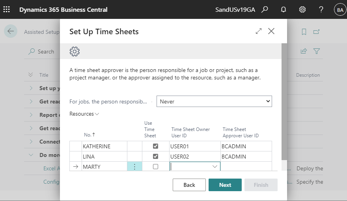Open the Never approver dropdown
This screenshot has height=201, width=347.
(214, 101)
